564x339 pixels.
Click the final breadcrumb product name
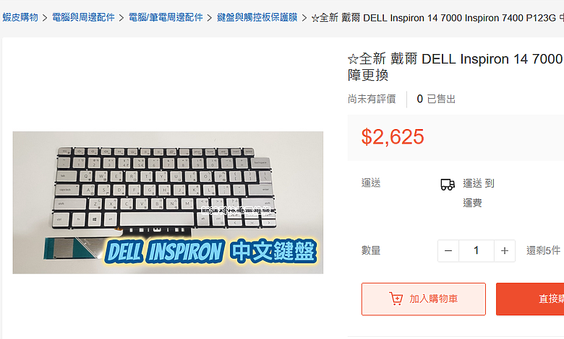click(437, 17)
